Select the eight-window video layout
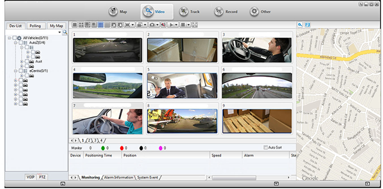The image size is (383, 189). coord(94,25)
